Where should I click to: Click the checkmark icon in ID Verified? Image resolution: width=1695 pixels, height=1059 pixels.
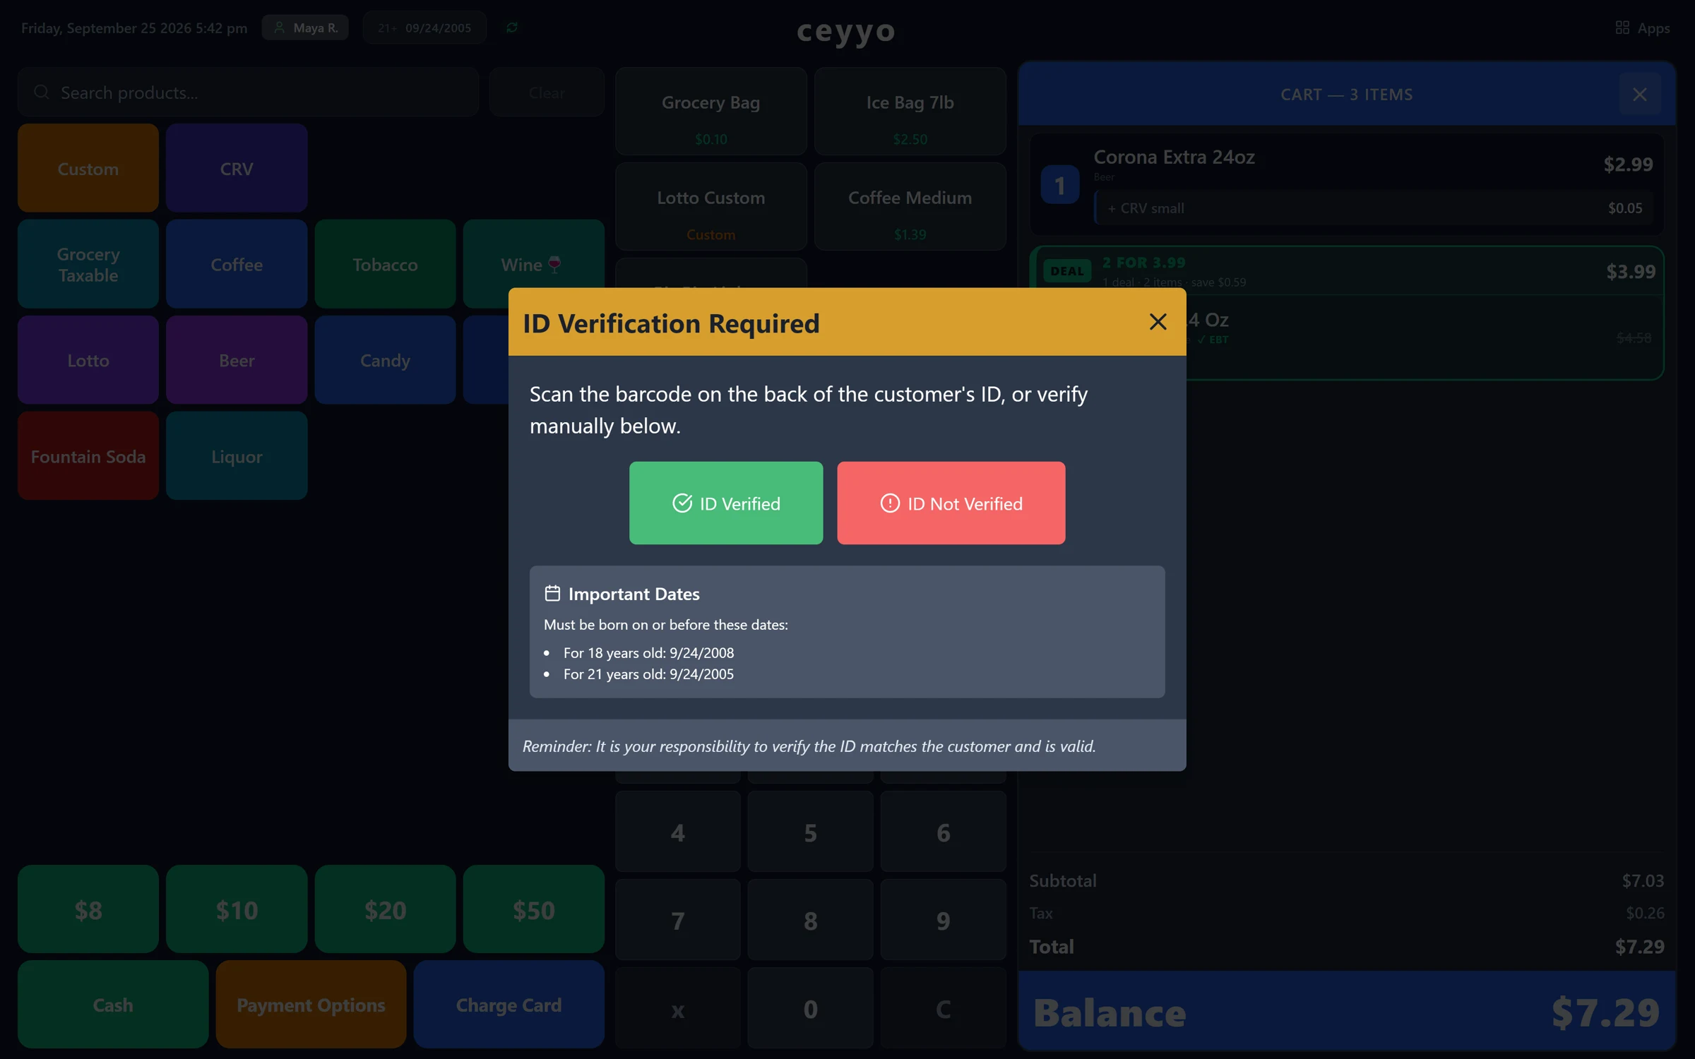682,503
